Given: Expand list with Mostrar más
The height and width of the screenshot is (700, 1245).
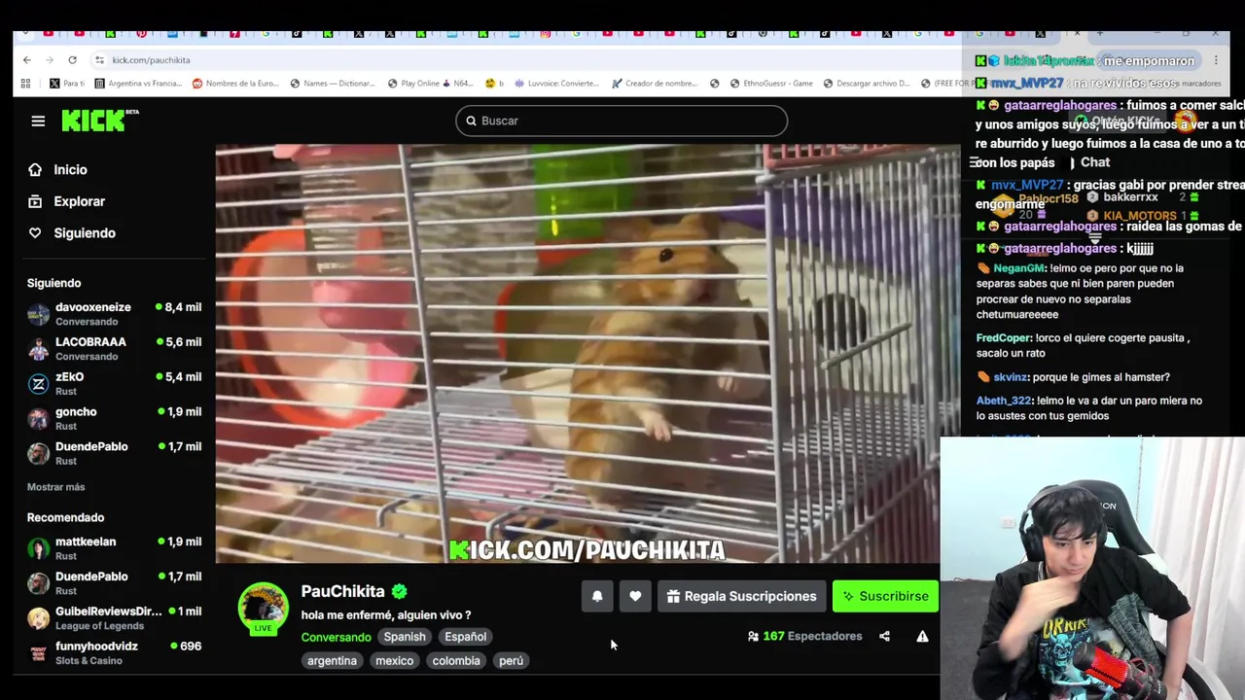Looking at the screenshot, I should (x=55, y=486).
